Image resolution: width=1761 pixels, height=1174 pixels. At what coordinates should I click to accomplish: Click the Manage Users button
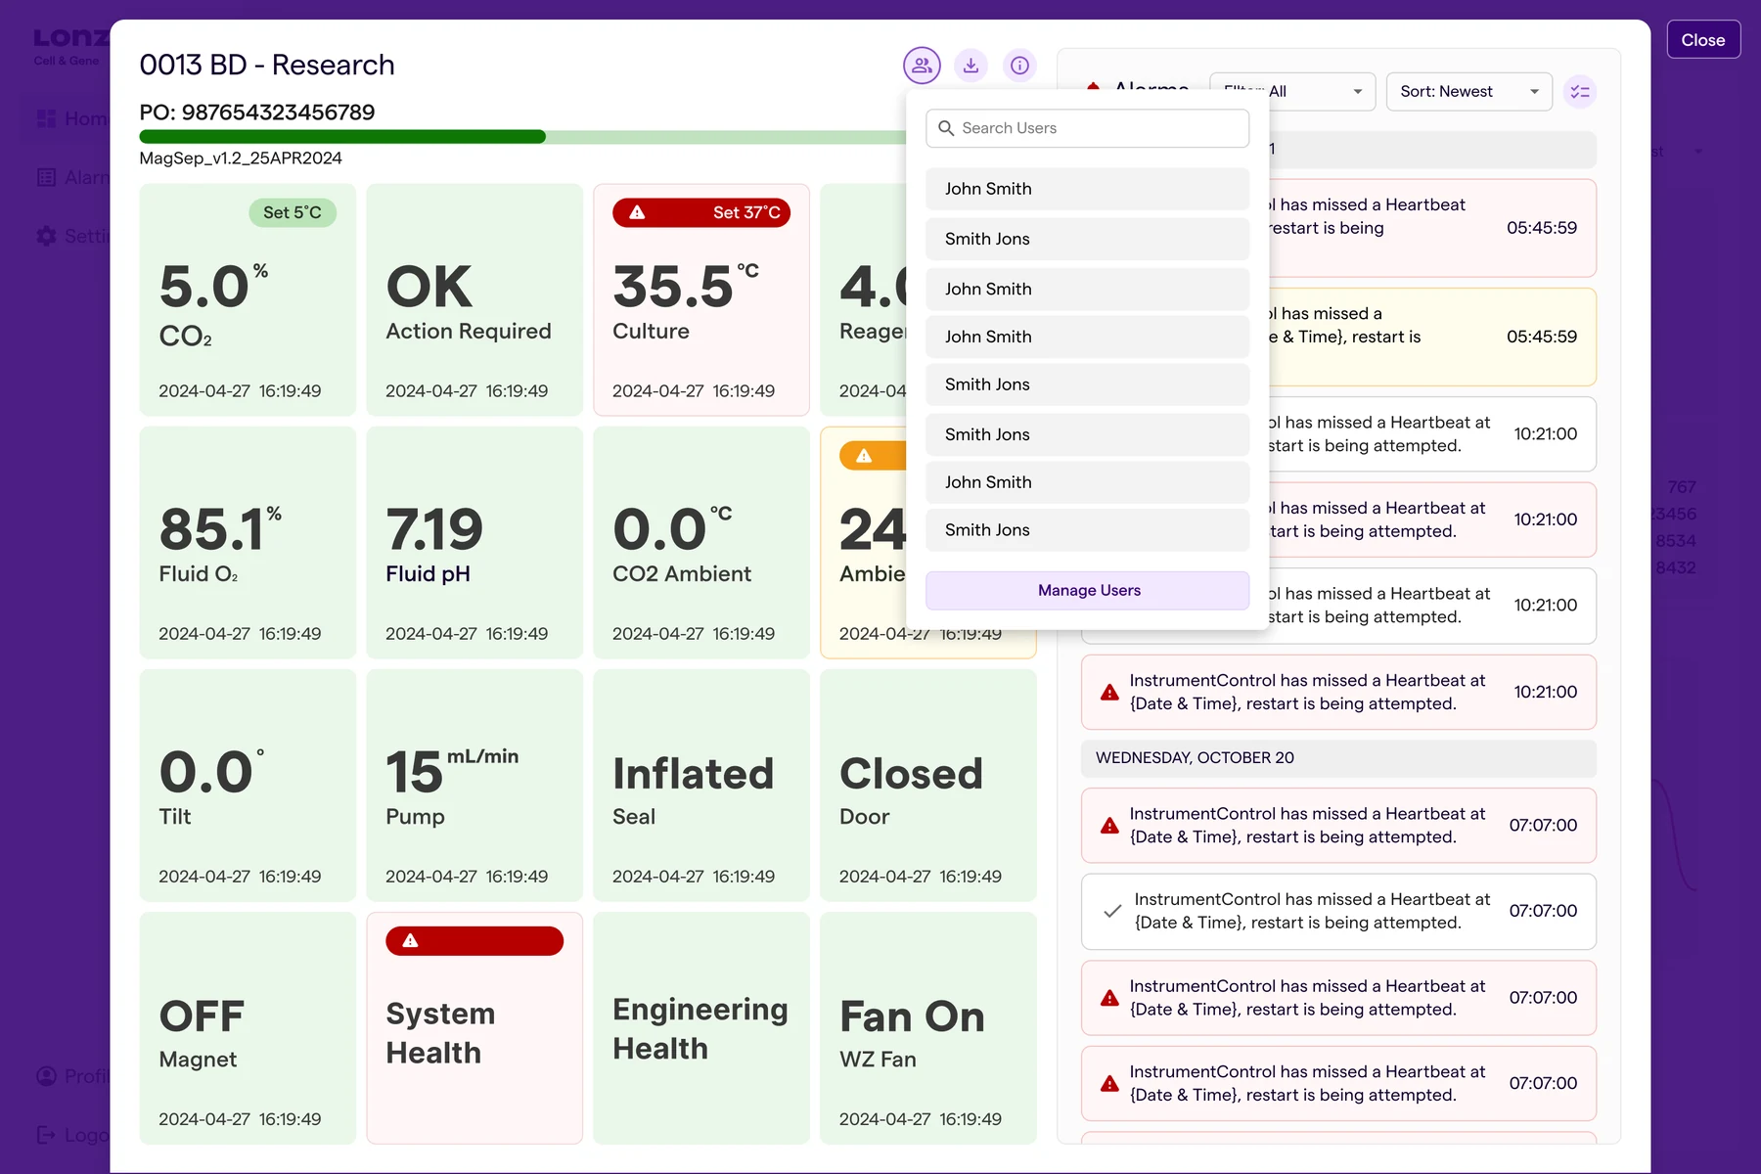click(1088, 591)
